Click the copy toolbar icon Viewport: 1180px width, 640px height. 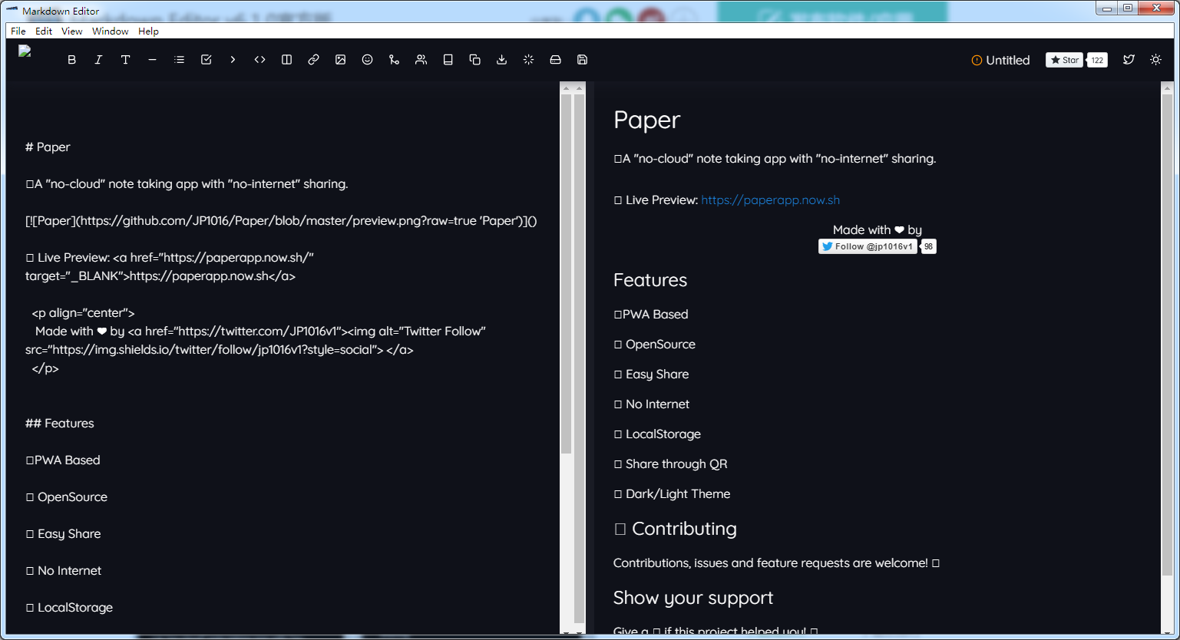[474, 60]
